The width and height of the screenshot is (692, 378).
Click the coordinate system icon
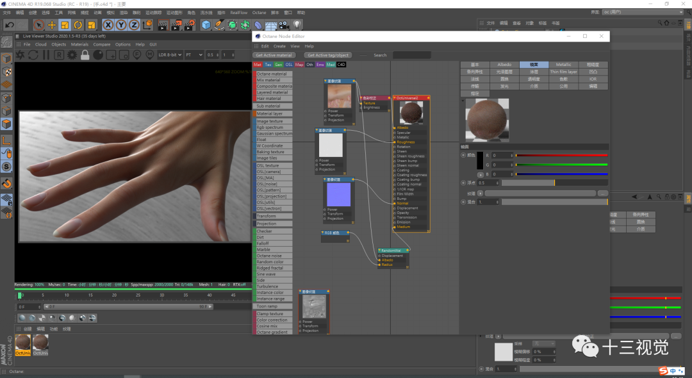[147, 25]
